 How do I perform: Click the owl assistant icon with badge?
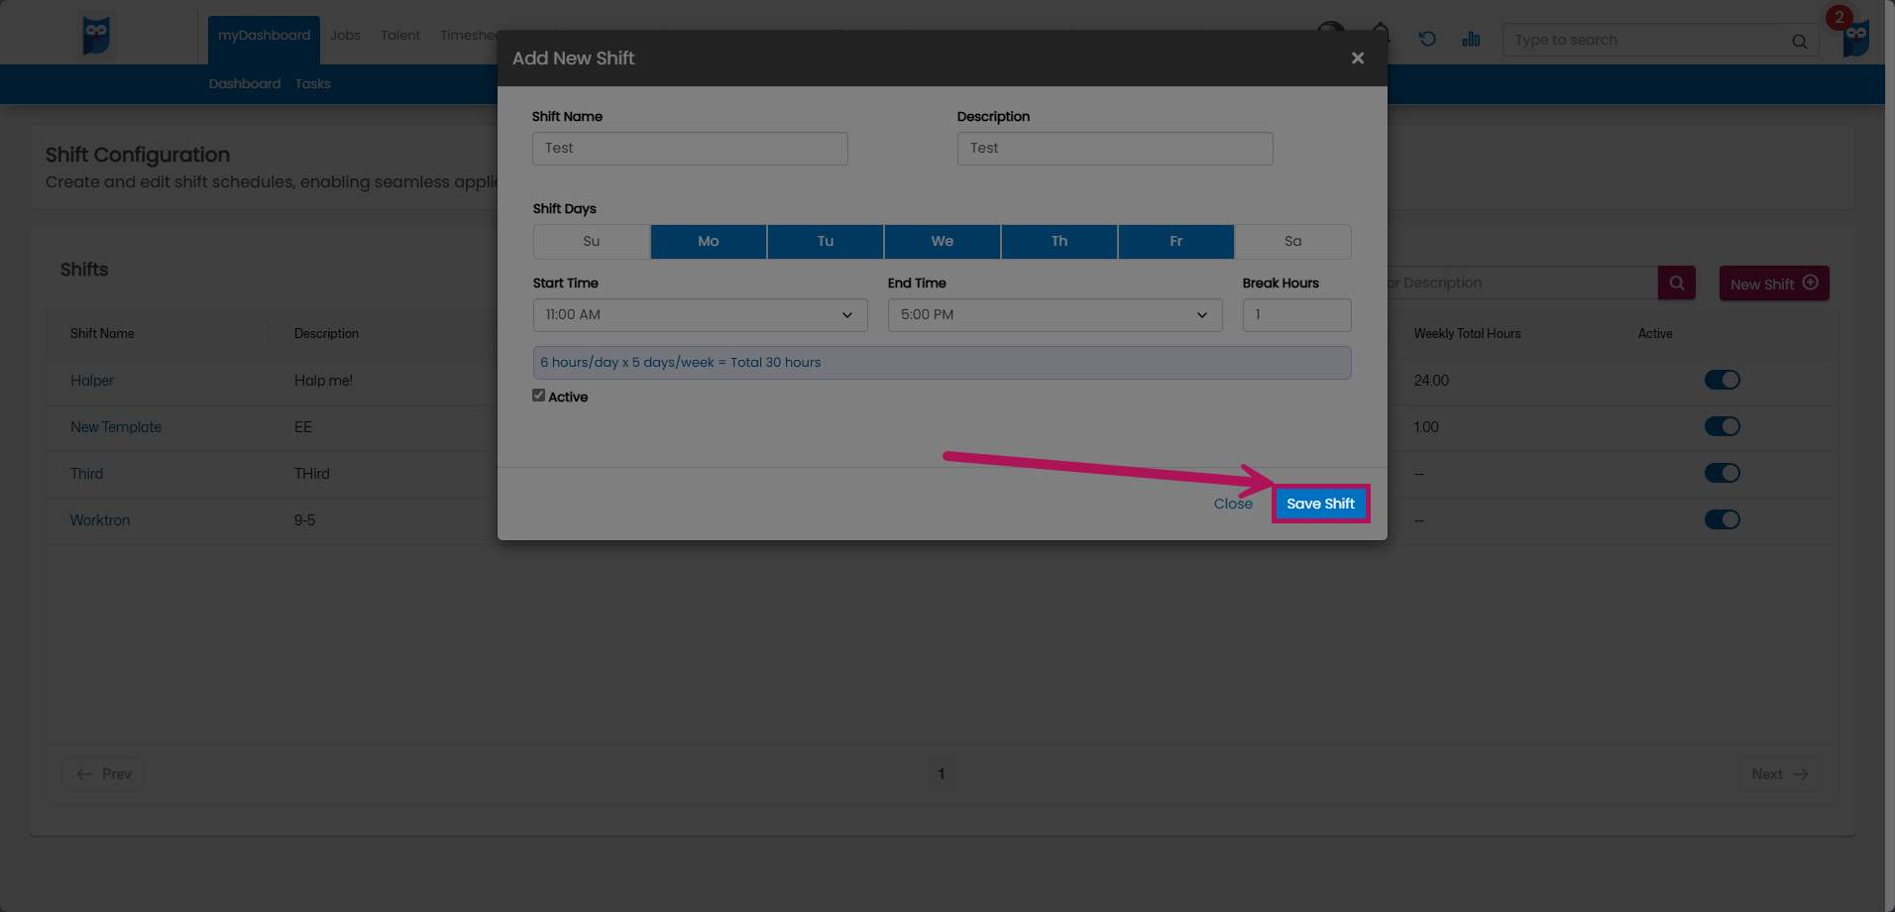point(1855,38)
